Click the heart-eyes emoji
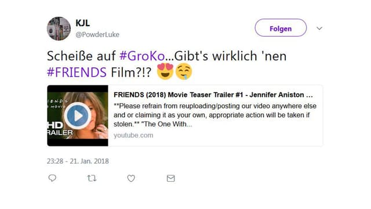The image size is (371, 209). point(165,71)
